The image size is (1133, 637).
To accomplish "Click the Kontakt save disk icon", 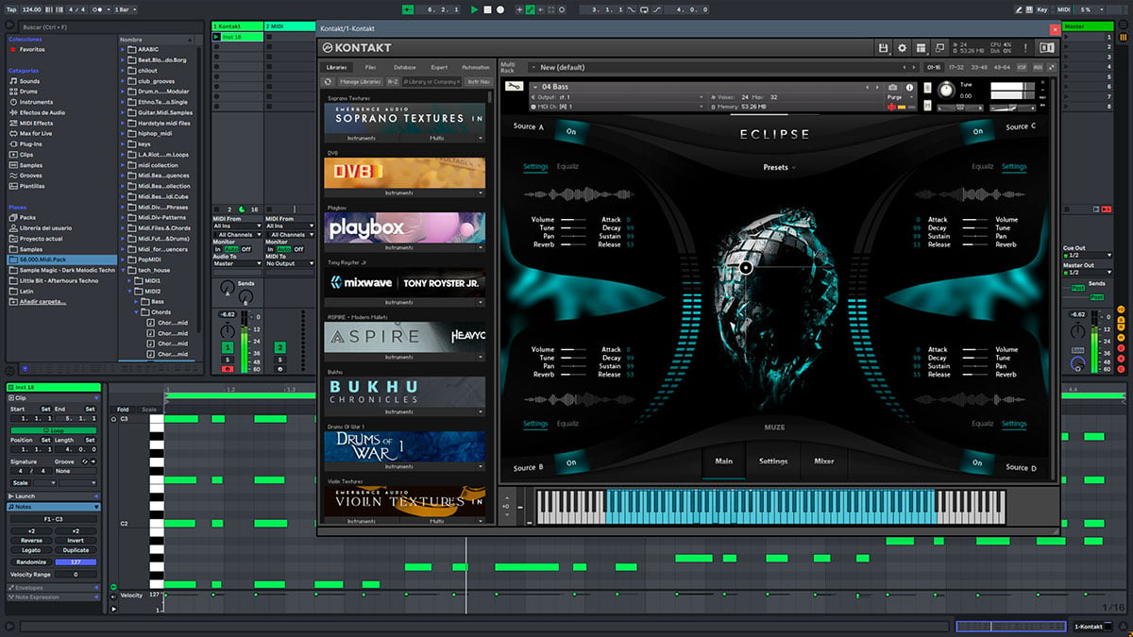I will pyautogui.click(x=883, y=47).
